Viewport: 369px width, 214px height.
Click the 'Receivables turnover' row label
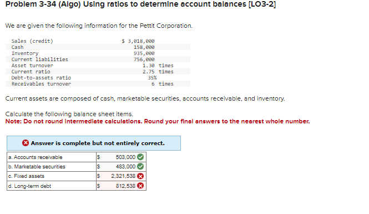[41, 84]
